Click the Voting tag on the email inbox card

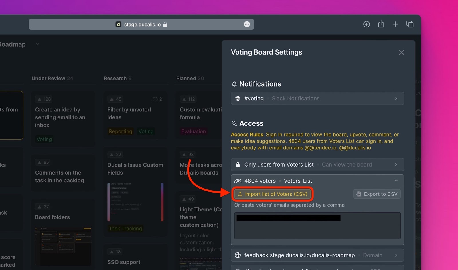(x=44, y=139)
